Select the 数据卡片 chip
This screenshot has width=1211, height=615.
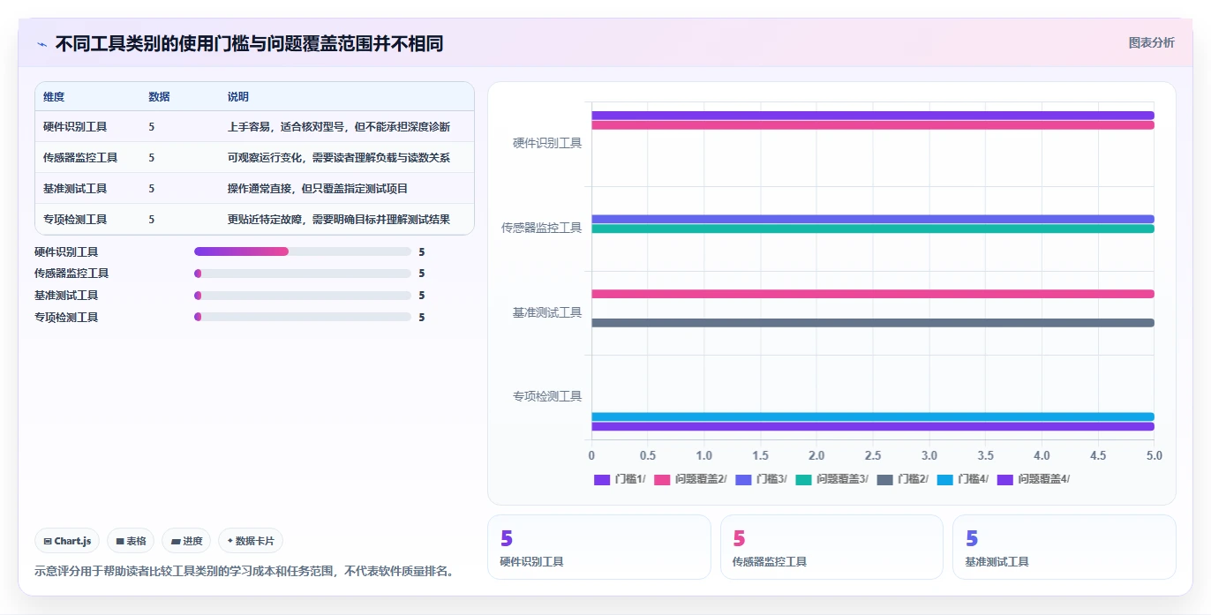251,541
